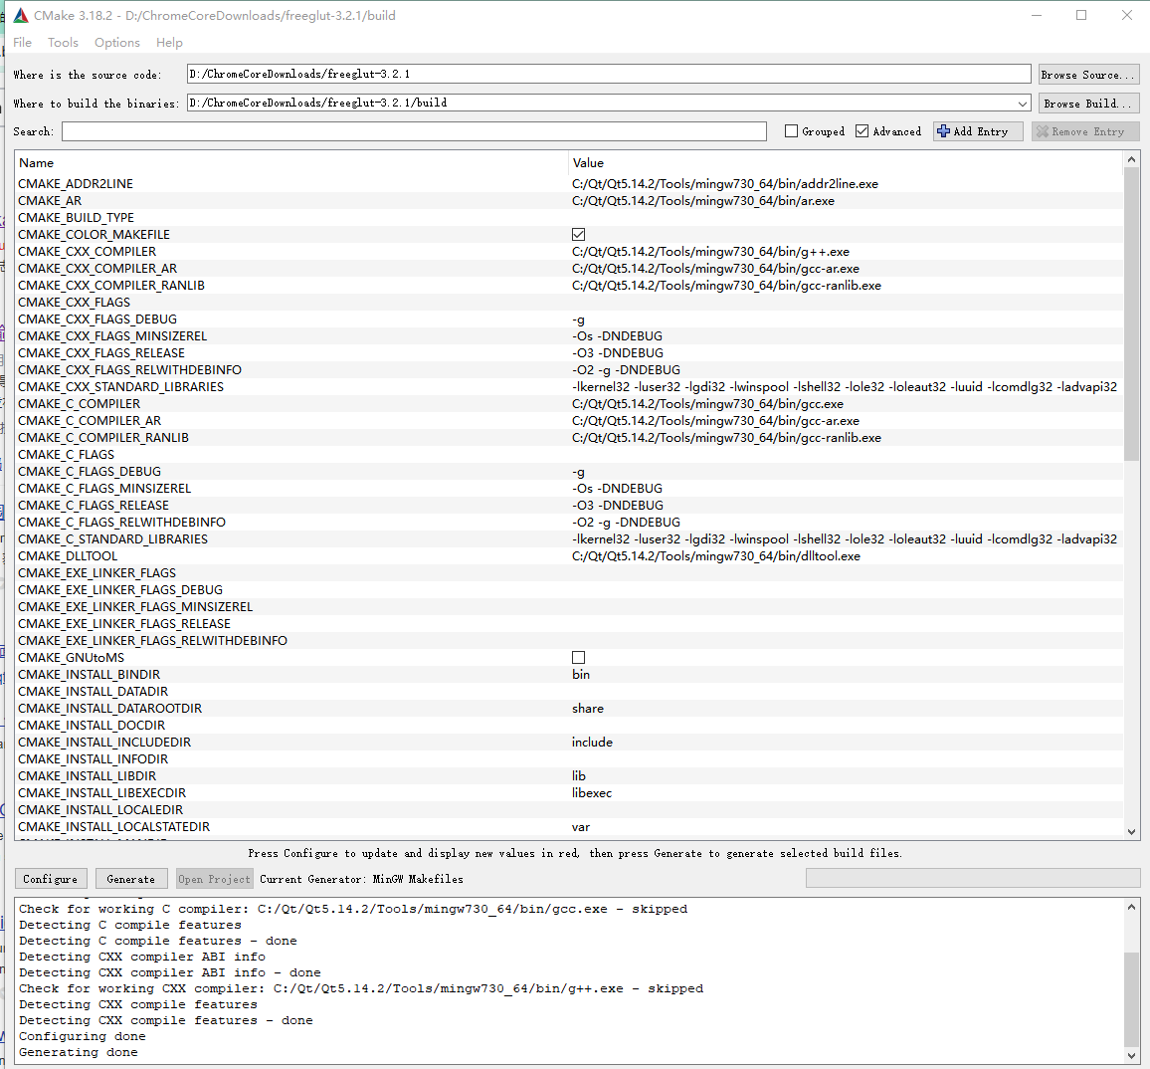
Task: Click the CMAKE_CXX_FLAGS_MINSIZEREL value -Os -DNDEBUG
Action: coord(617,336)
